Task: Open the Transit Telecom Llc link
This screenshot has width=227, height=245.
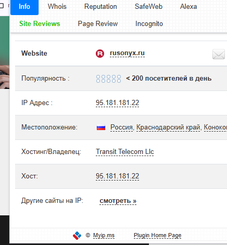Action: 125,152
